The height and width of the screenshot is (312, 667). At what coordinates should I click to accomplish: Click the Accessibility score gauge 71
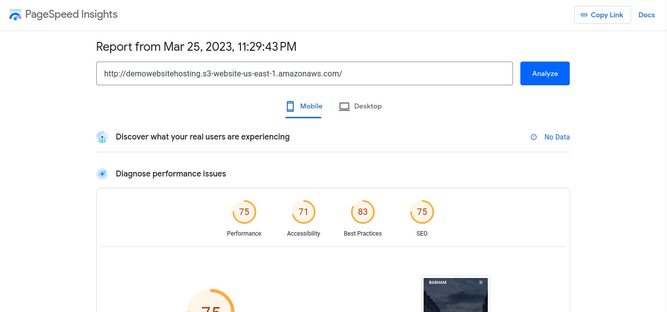[x=303, y=212]
